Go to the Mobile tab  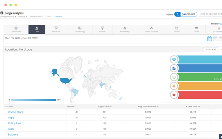(x=102, y=30)
